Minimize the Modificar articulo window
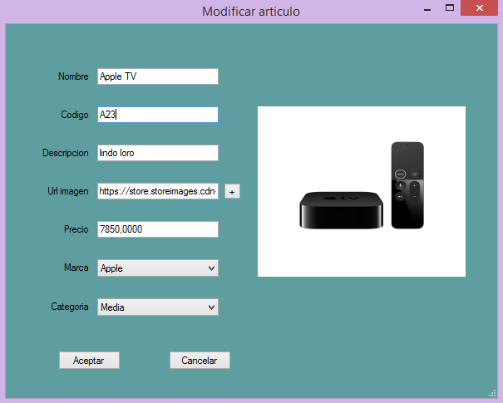The image size is (503, 403). tap(427, 8)
